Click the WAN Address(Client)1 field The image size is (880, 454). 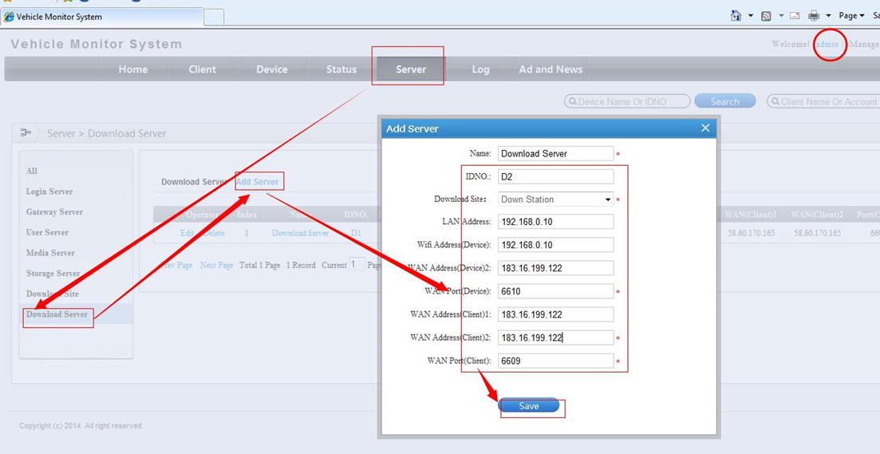[555, 314]
